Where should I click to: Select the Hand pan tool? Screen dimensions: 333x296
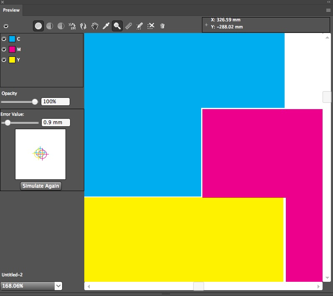pos(95,26)
